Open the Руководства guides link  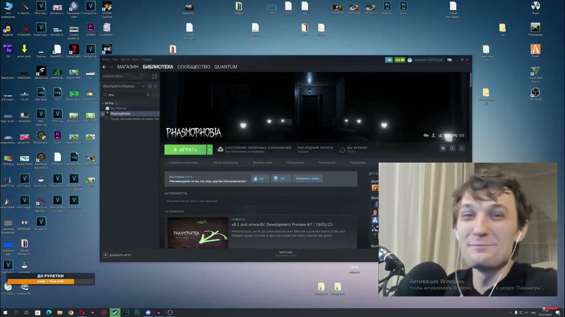coord(327,162)
